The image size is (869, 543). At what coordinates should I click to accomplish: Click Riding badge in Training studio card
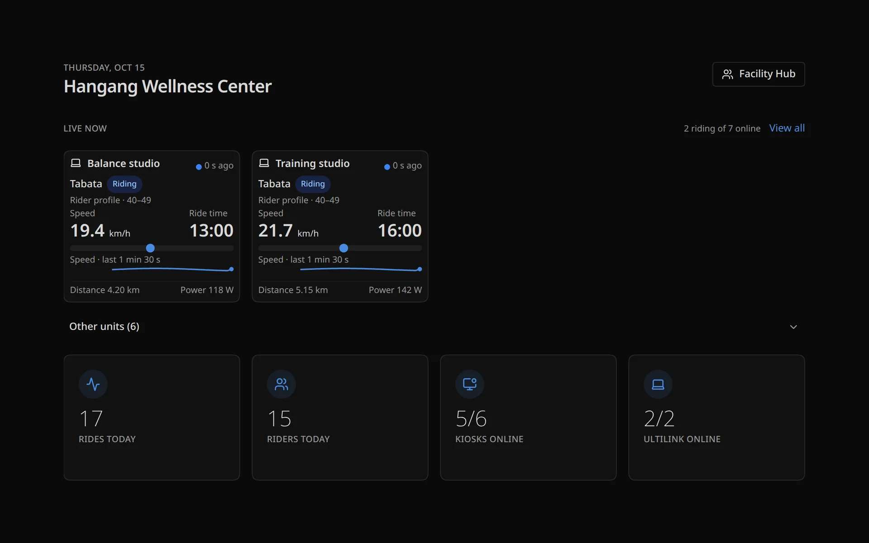click(313, 184)
